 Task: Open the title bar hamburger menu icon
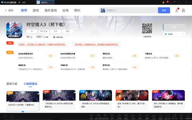point(174,2)
